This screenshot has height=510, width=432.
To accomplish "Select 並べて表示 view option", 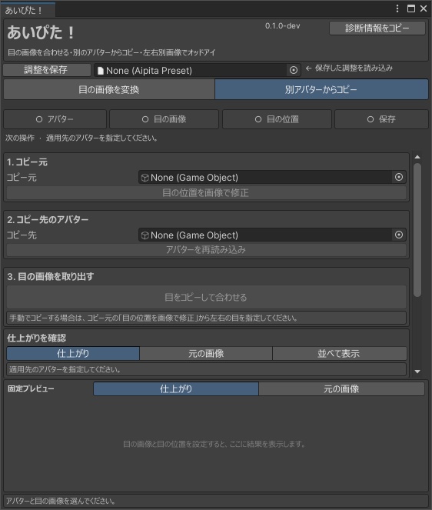I will tap(339, 354).
